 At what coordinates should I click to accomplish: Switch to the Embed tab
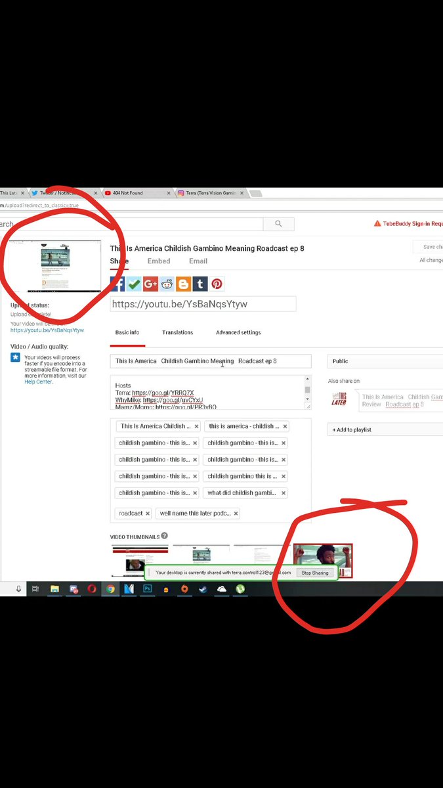tap(158, 261)
